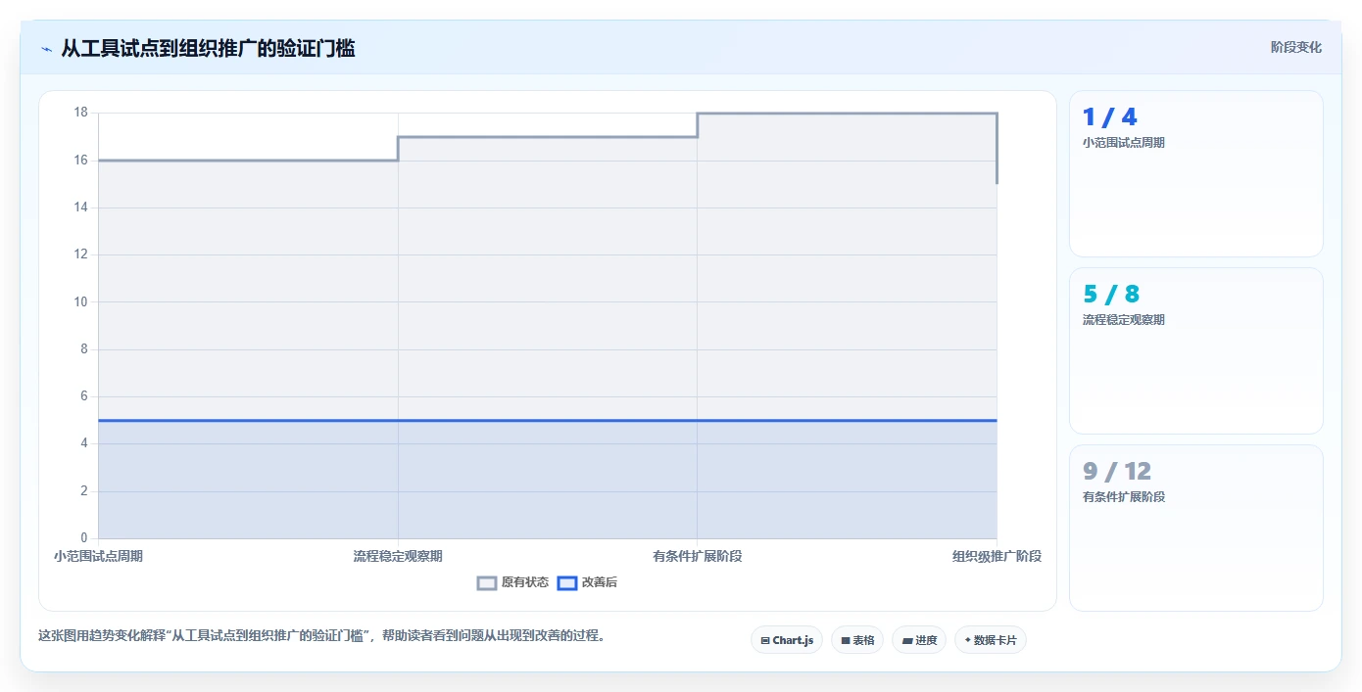Click the lightning icon beside the title
This screenshot has width=1362, height=692.
[x=46, y=49]
